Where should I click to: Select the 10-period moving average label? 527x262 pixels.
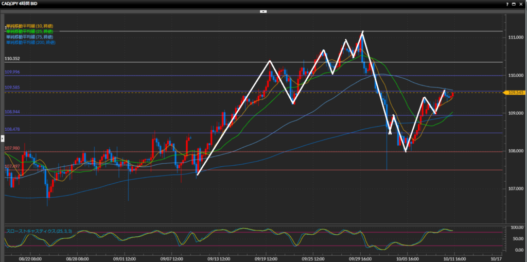[29, 26]
